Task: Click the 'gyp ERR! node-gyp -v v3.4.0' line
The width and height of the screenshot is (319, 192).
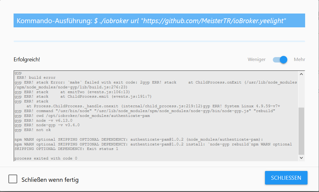Action: click(47, 125)
